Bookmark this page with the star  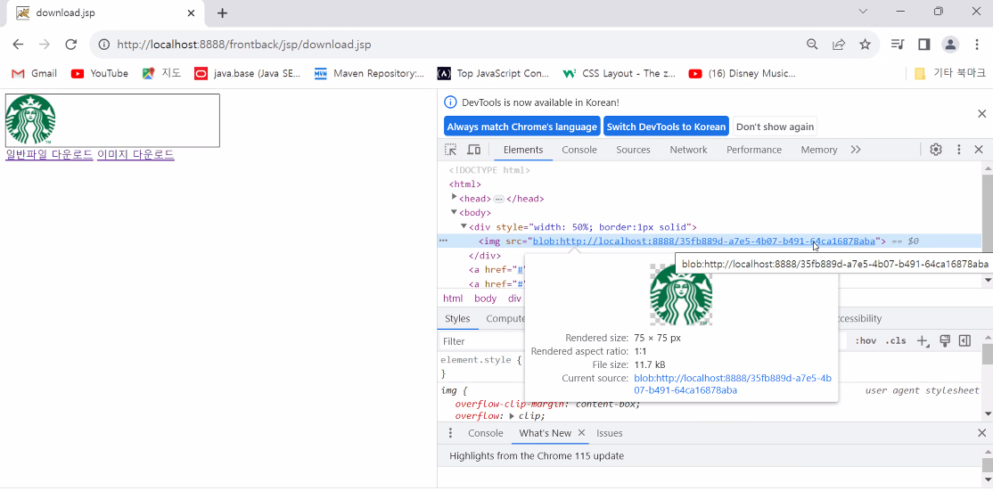pyautogui.click(x=865, y=45)
